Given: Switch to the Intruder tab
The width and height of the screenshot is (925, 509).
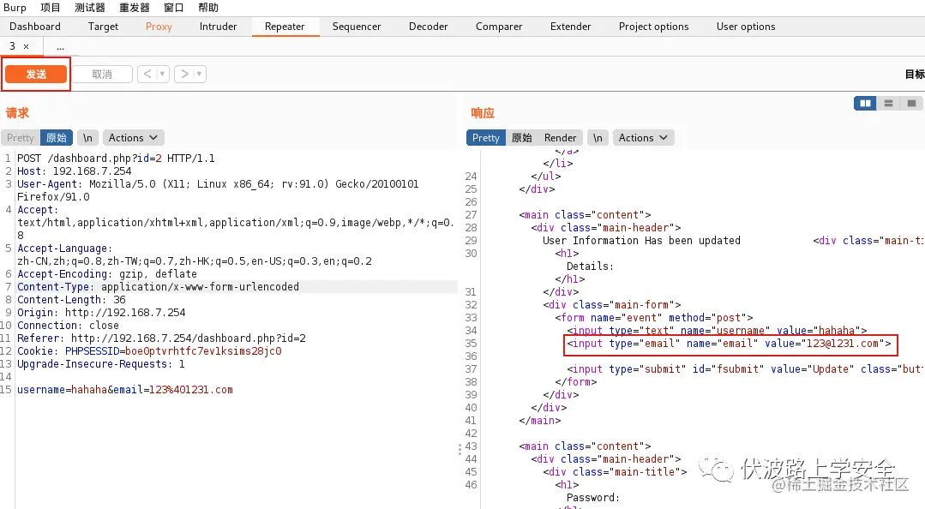Looking at the screenshot, I should 219,27.
